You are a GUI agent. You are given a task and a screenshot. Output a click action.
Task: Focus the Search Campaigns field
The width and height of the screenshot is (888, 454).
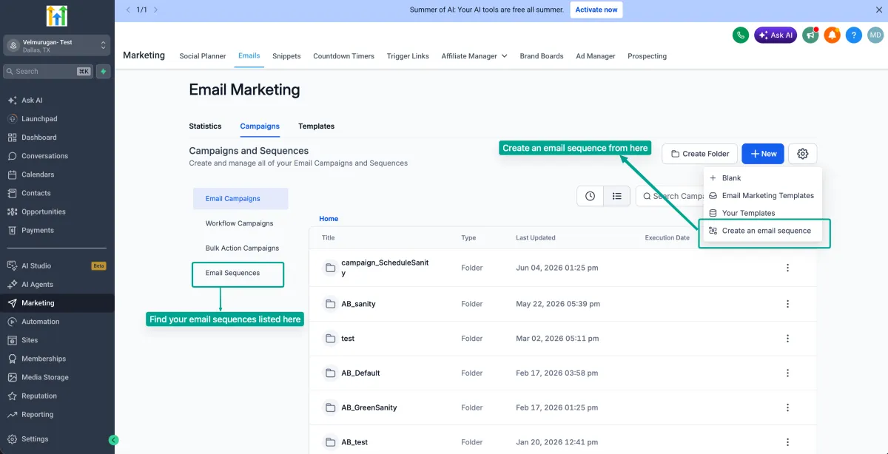670,196
